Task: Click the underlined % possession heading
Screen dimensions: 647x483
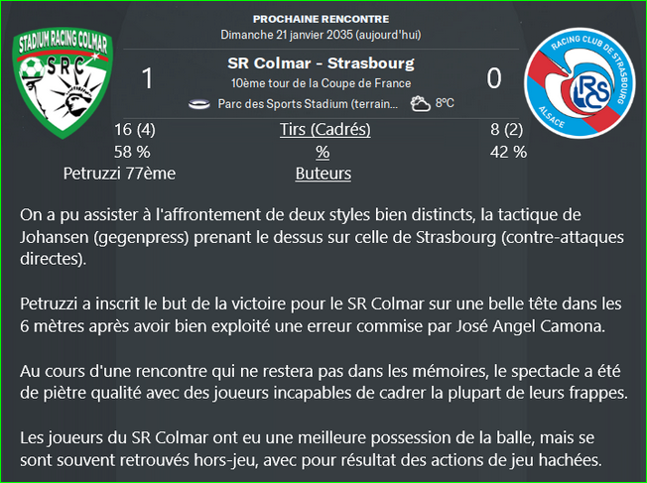Action: click(323, 152)
